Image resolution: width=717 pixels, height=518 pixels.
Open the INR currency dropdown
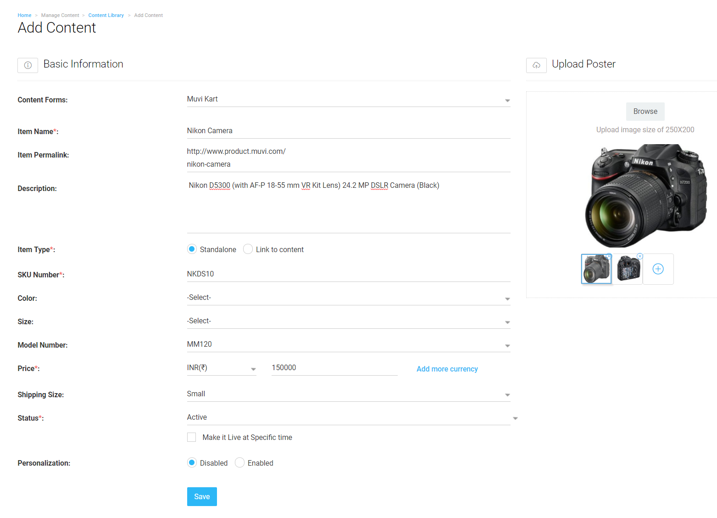point(222,368)
